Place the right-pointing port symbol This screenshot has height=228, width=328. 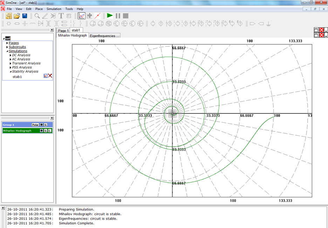253,23
